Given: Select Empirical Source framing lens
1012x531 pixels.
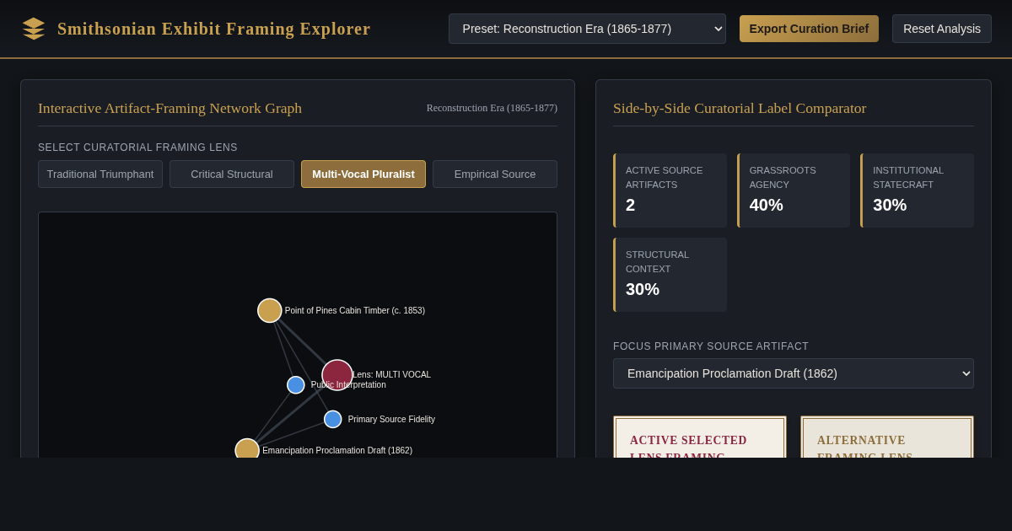Looking at the screenshot, I should point(495,174).
